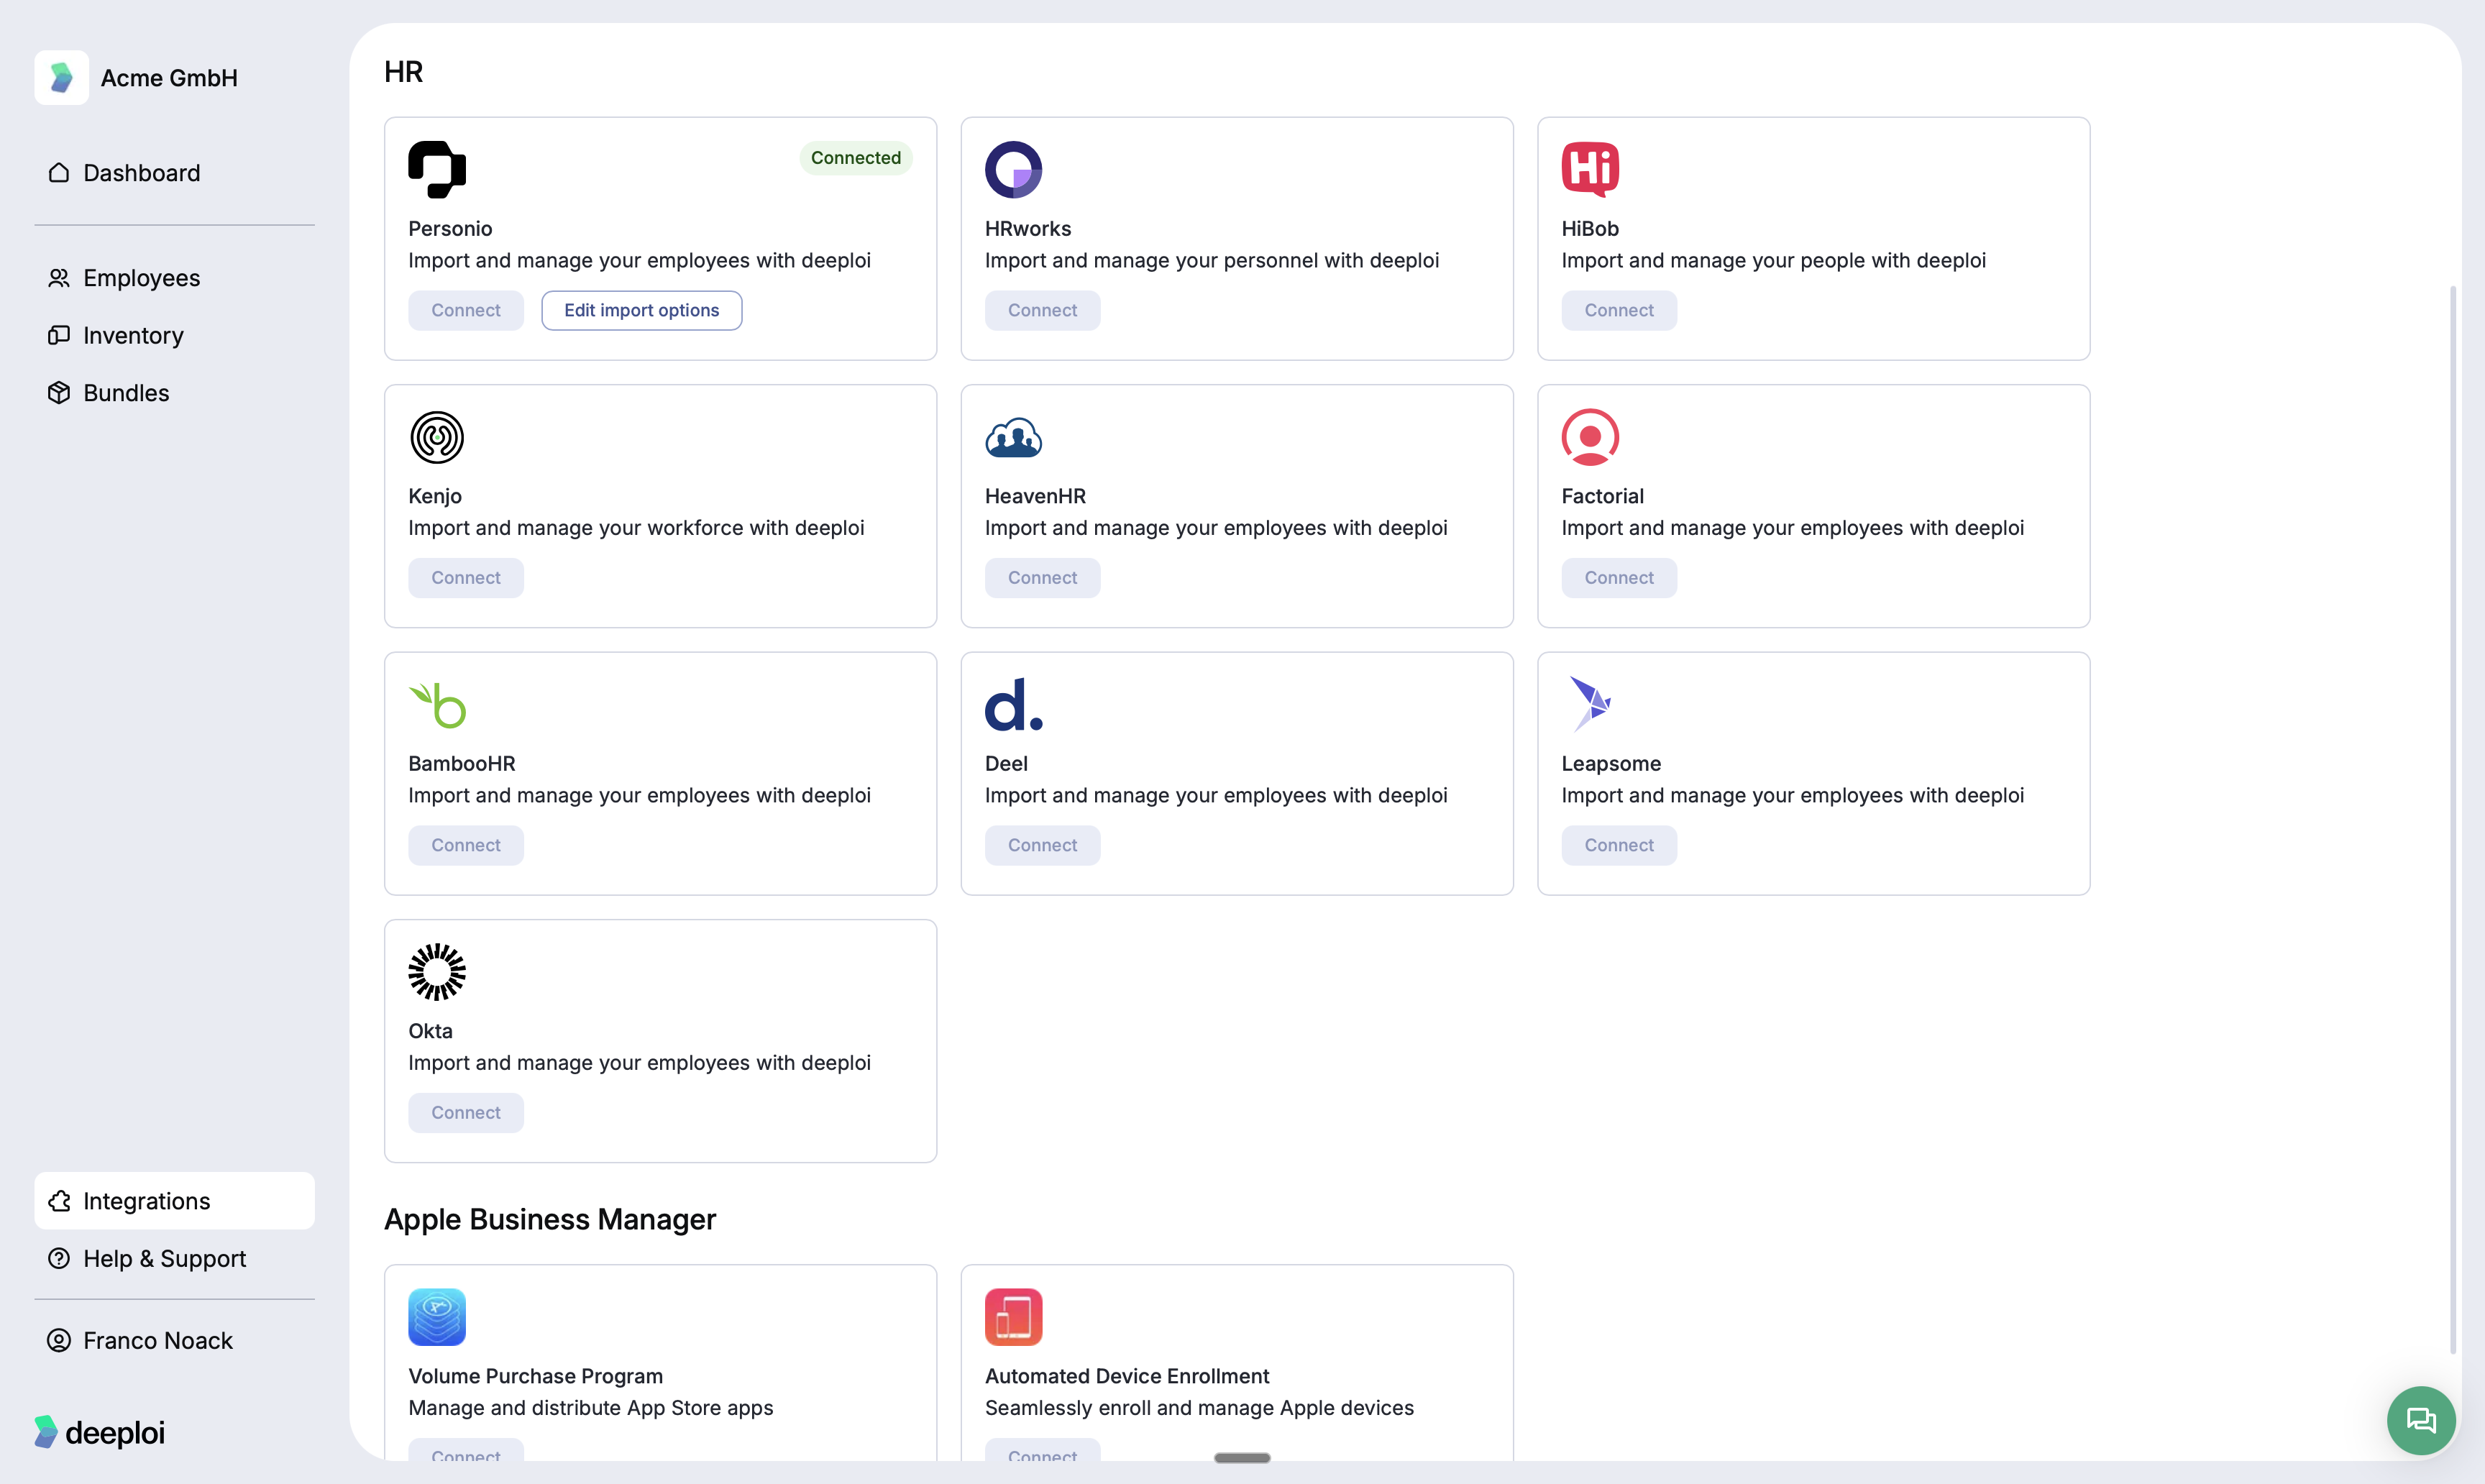Click the Okta card title

coord(430,1031)
